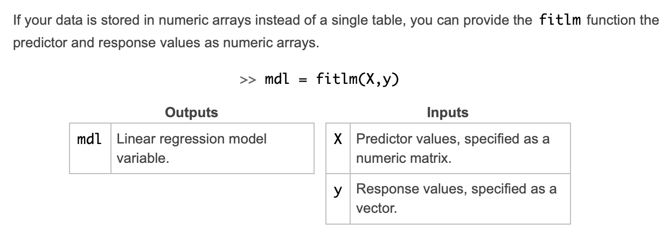Click the Linear regression model description cell
Screen dimensions: 668x244
[212, 148]
